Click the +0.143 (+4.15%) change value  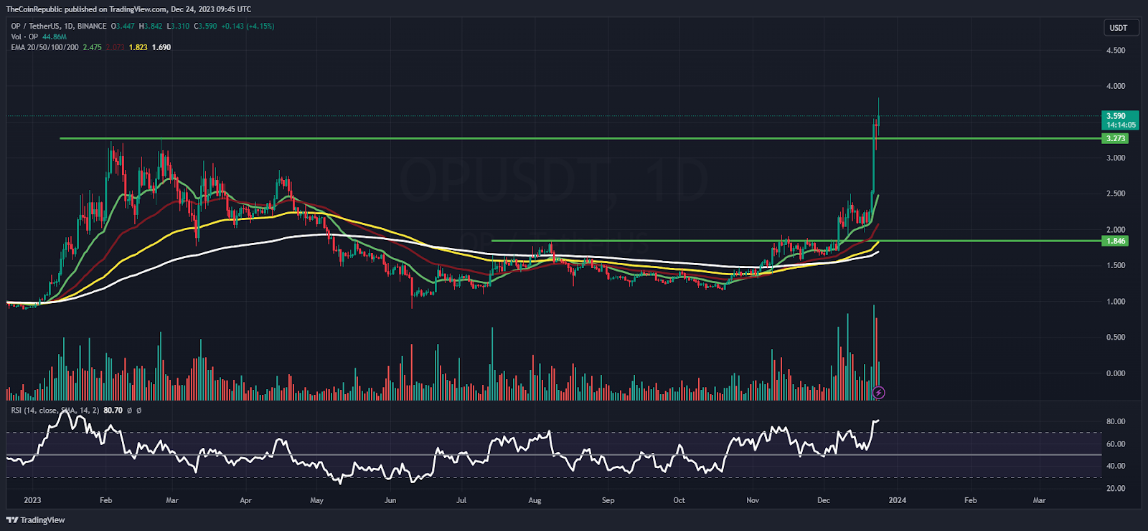(248, 27)
